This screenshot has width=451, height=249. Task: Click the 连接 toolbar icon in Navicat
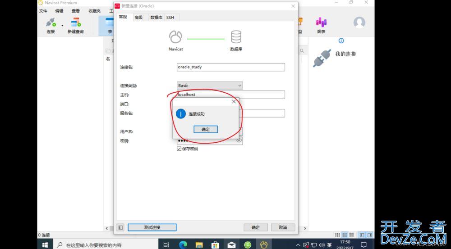pyautogui.click(x=51, y=25)
